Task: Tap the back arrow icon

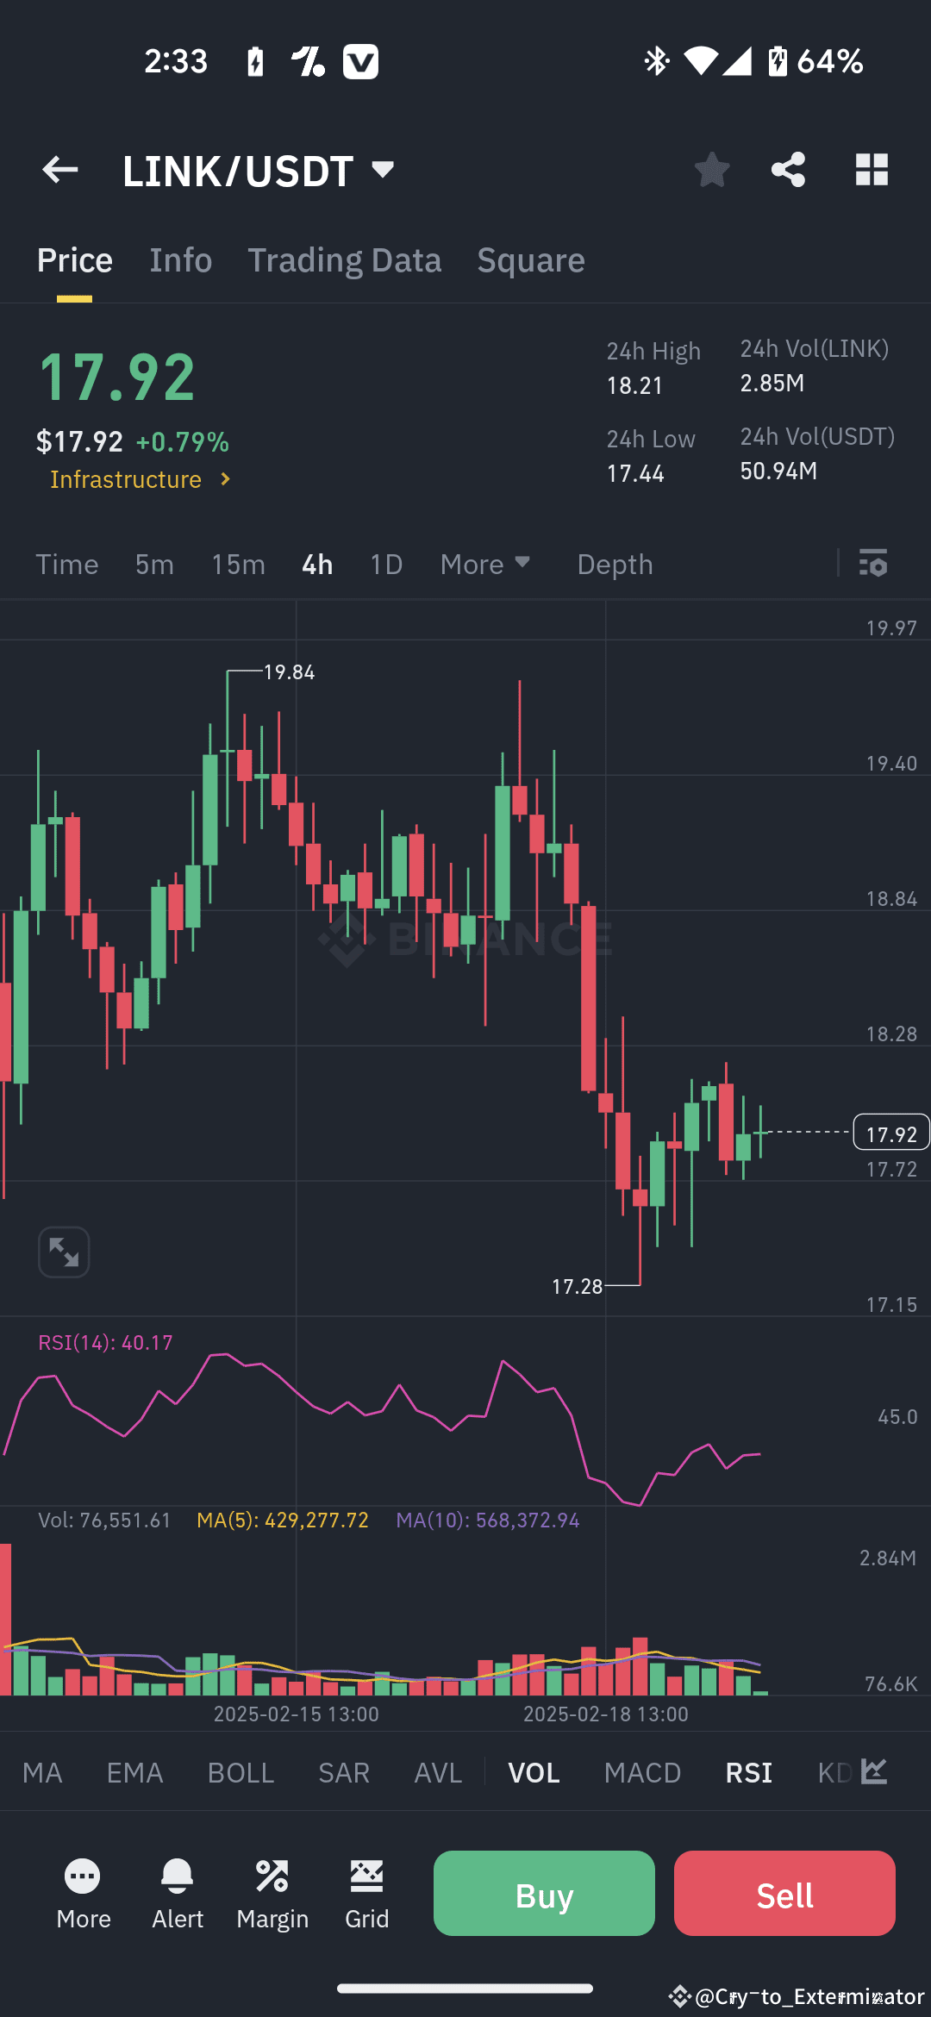Action: [60, 170]
